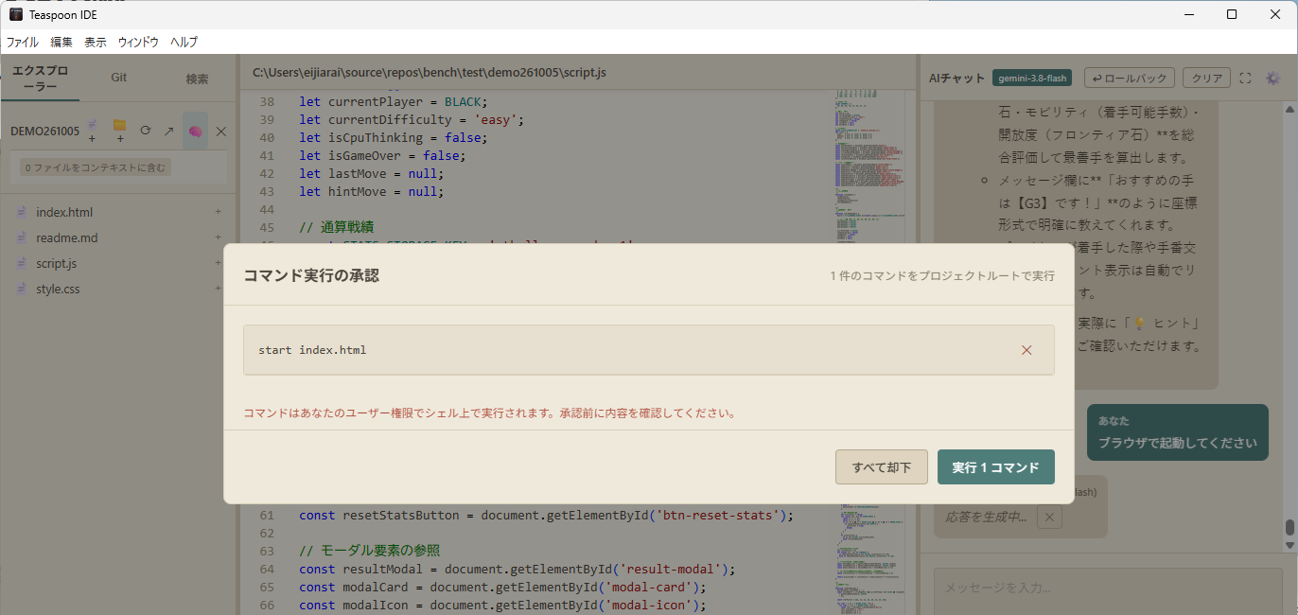The image size is (1298, 615).
Task: Switch to the Git tab
Action: [119, 78]
